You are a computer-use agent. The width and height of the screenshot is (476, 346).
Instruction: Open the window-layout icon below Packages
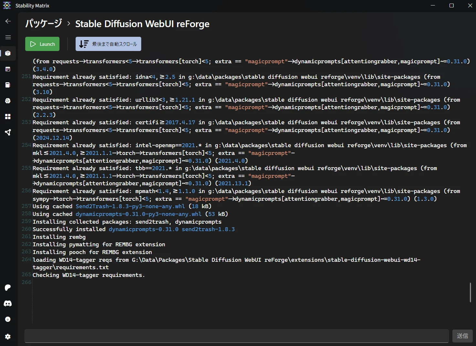(8, 69)
